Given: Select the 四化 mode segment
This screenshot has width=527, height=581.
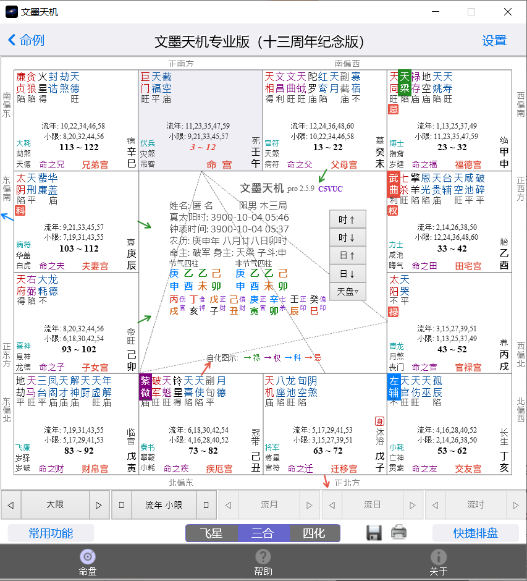Looking at the screenshot, I should point(314,533).
